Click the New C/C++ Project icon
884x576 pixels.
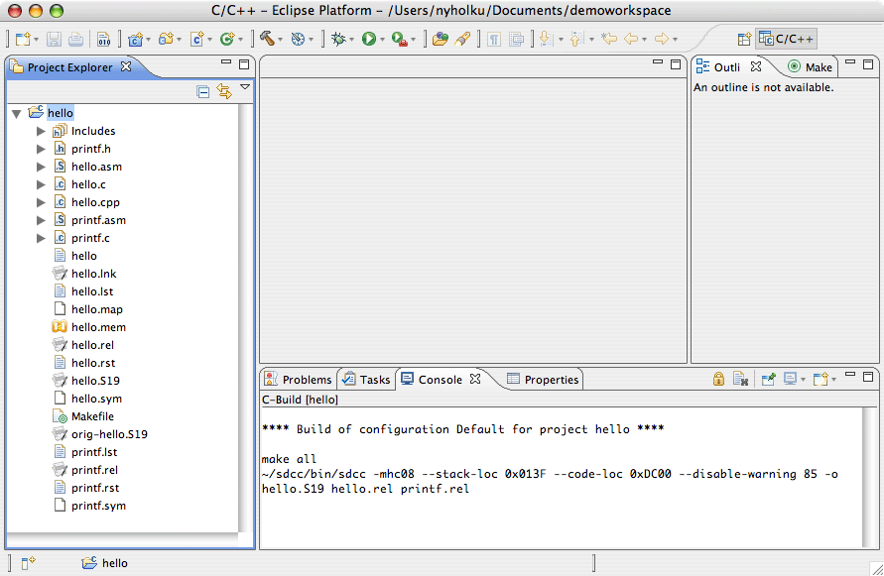point(135,39)
